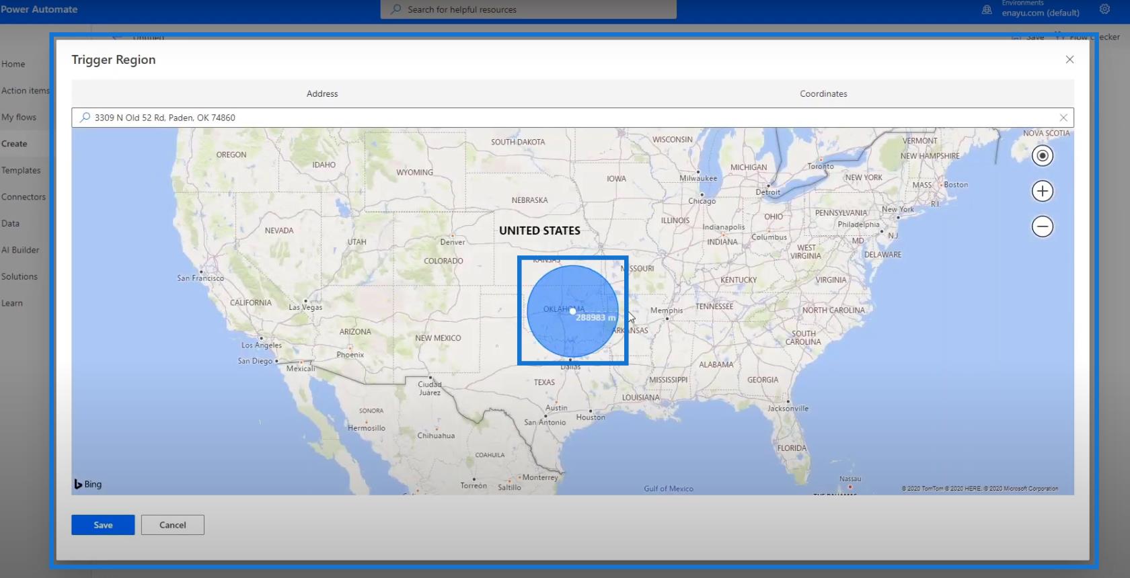Viewport: 1130px width, 578px height.
Task: Click the Toronto label on map
Action: click(x=821, y=166)
